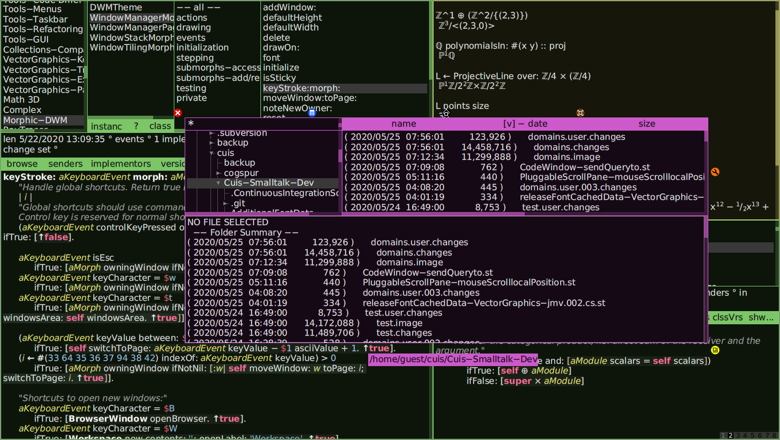Select the Tools-Taskbar category

click(44, 19)
